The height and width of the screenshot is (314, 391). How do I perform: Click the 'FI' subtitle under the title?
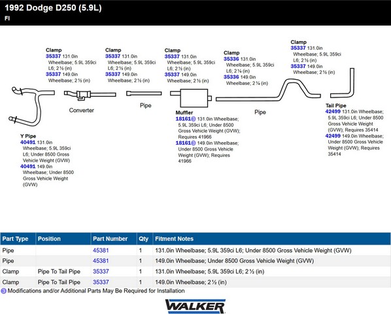[x=7, y=18]
